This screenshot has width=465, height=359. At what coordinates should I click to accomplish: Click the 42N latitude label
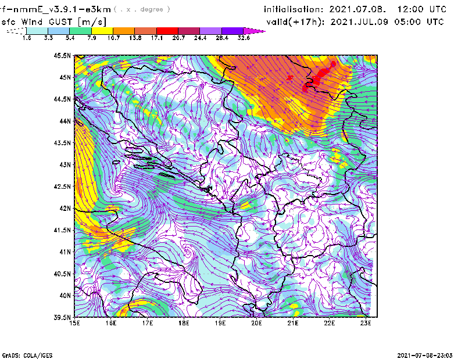click(x=65, y=209)
